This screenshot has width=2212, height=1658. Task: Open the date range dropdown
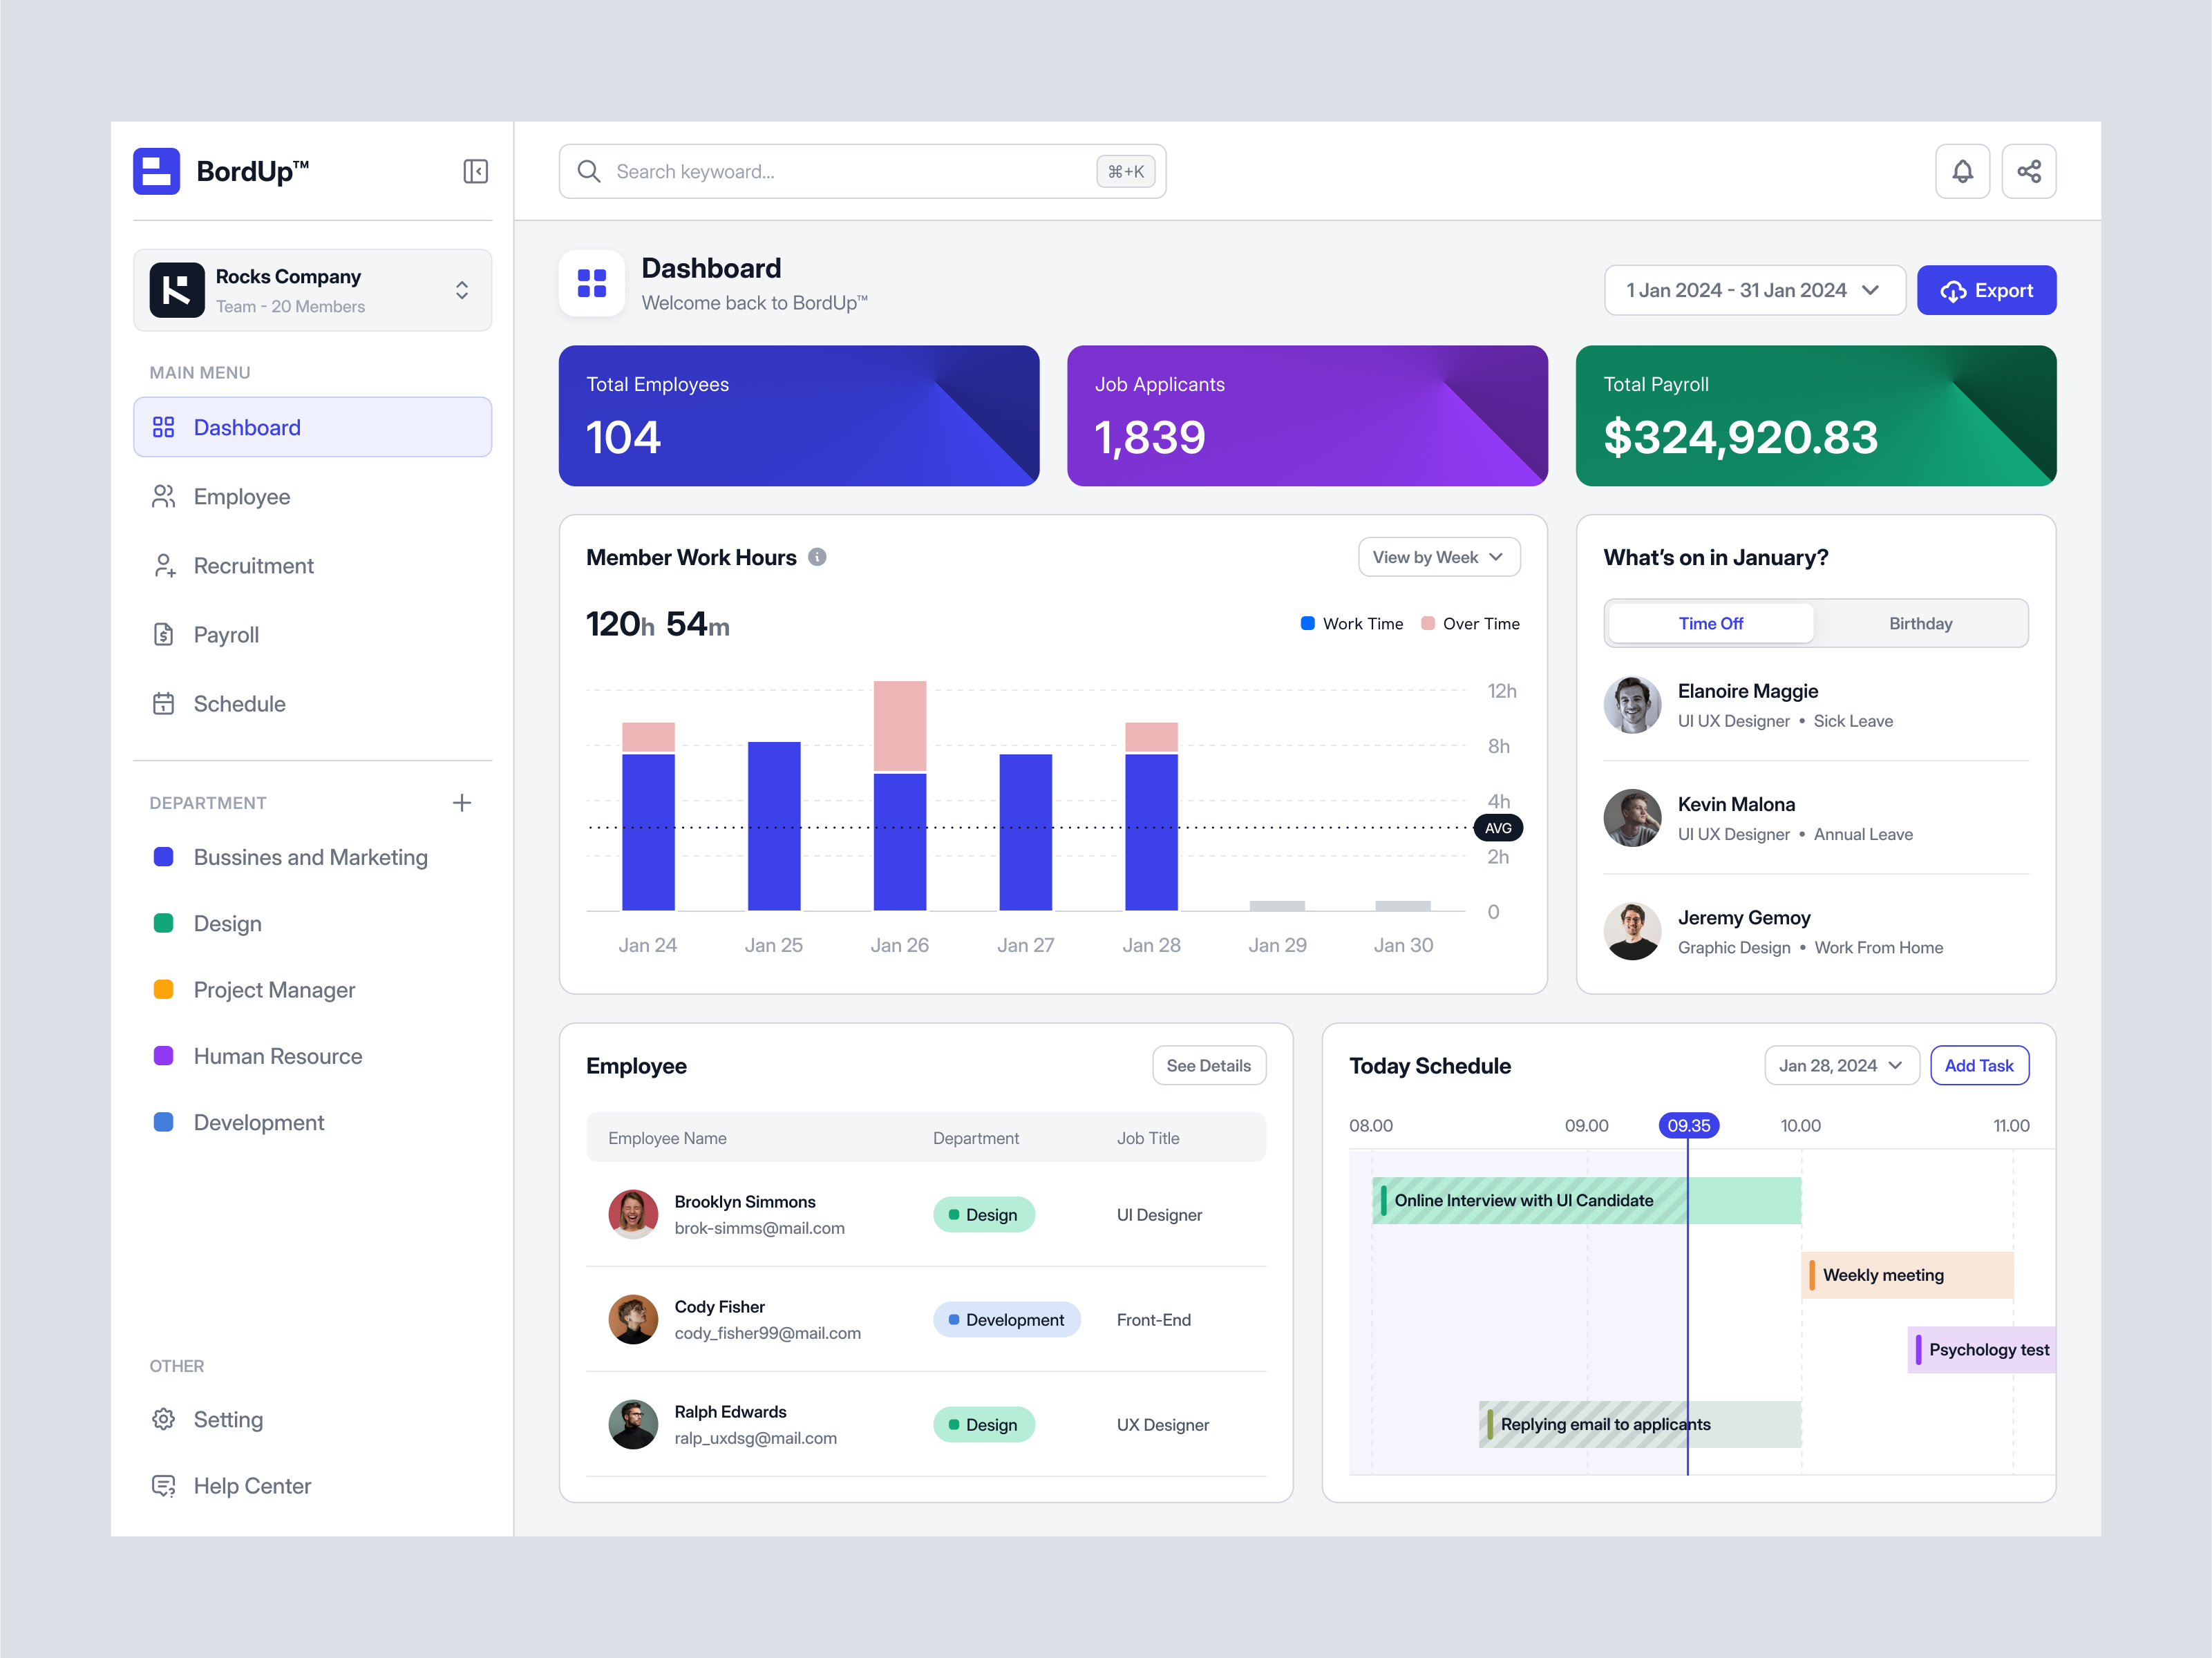(1753, 290)
